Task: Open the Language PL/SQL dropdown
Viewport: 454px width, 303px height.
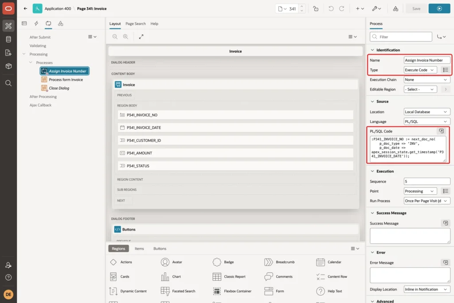Action: tap(427, 122)
